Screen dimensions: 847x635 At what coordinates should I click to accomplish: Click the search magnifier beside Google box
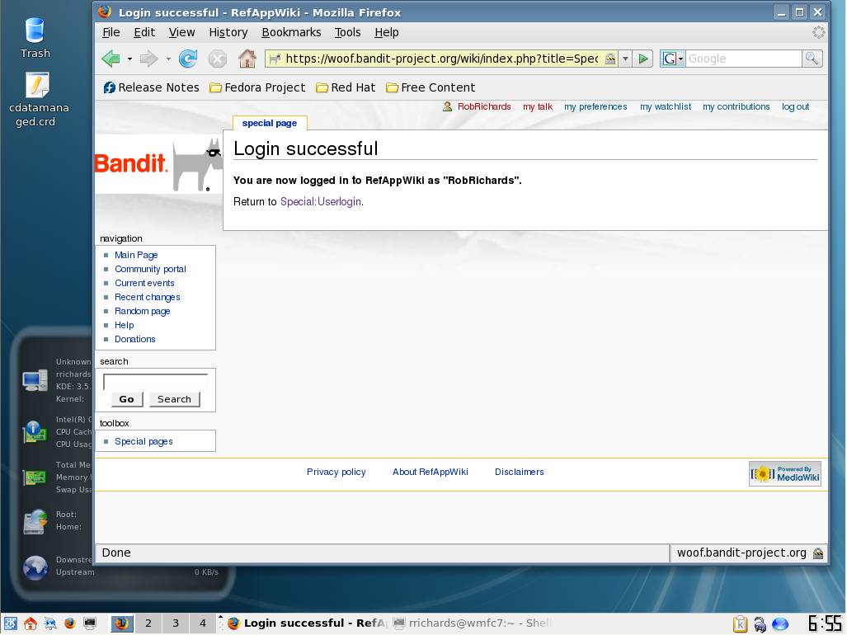[x=812, y=59]
